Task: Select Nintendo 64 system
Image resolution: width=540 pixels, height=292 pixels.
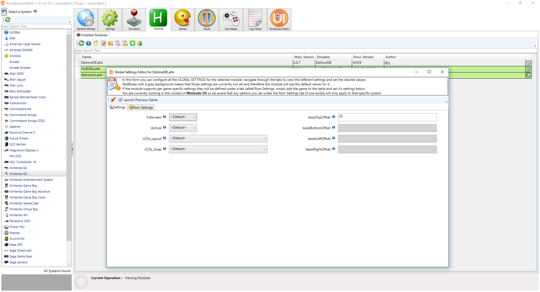Action: (x=18, y=168)
